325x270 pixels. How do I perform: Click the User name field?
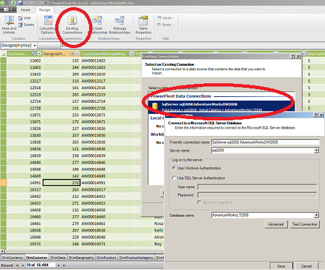257,187
